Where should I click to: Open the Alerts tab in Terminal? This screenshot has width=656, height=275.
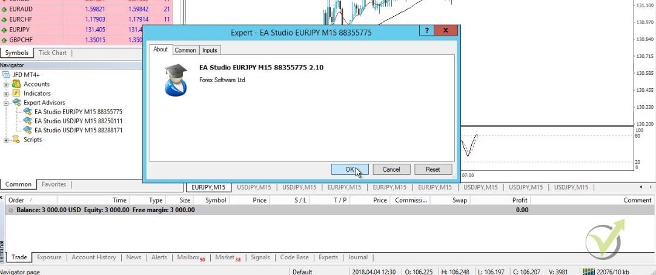(159, 257)
